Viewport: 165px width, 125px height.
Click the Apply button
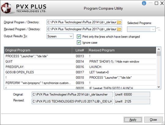coord(133,120)
